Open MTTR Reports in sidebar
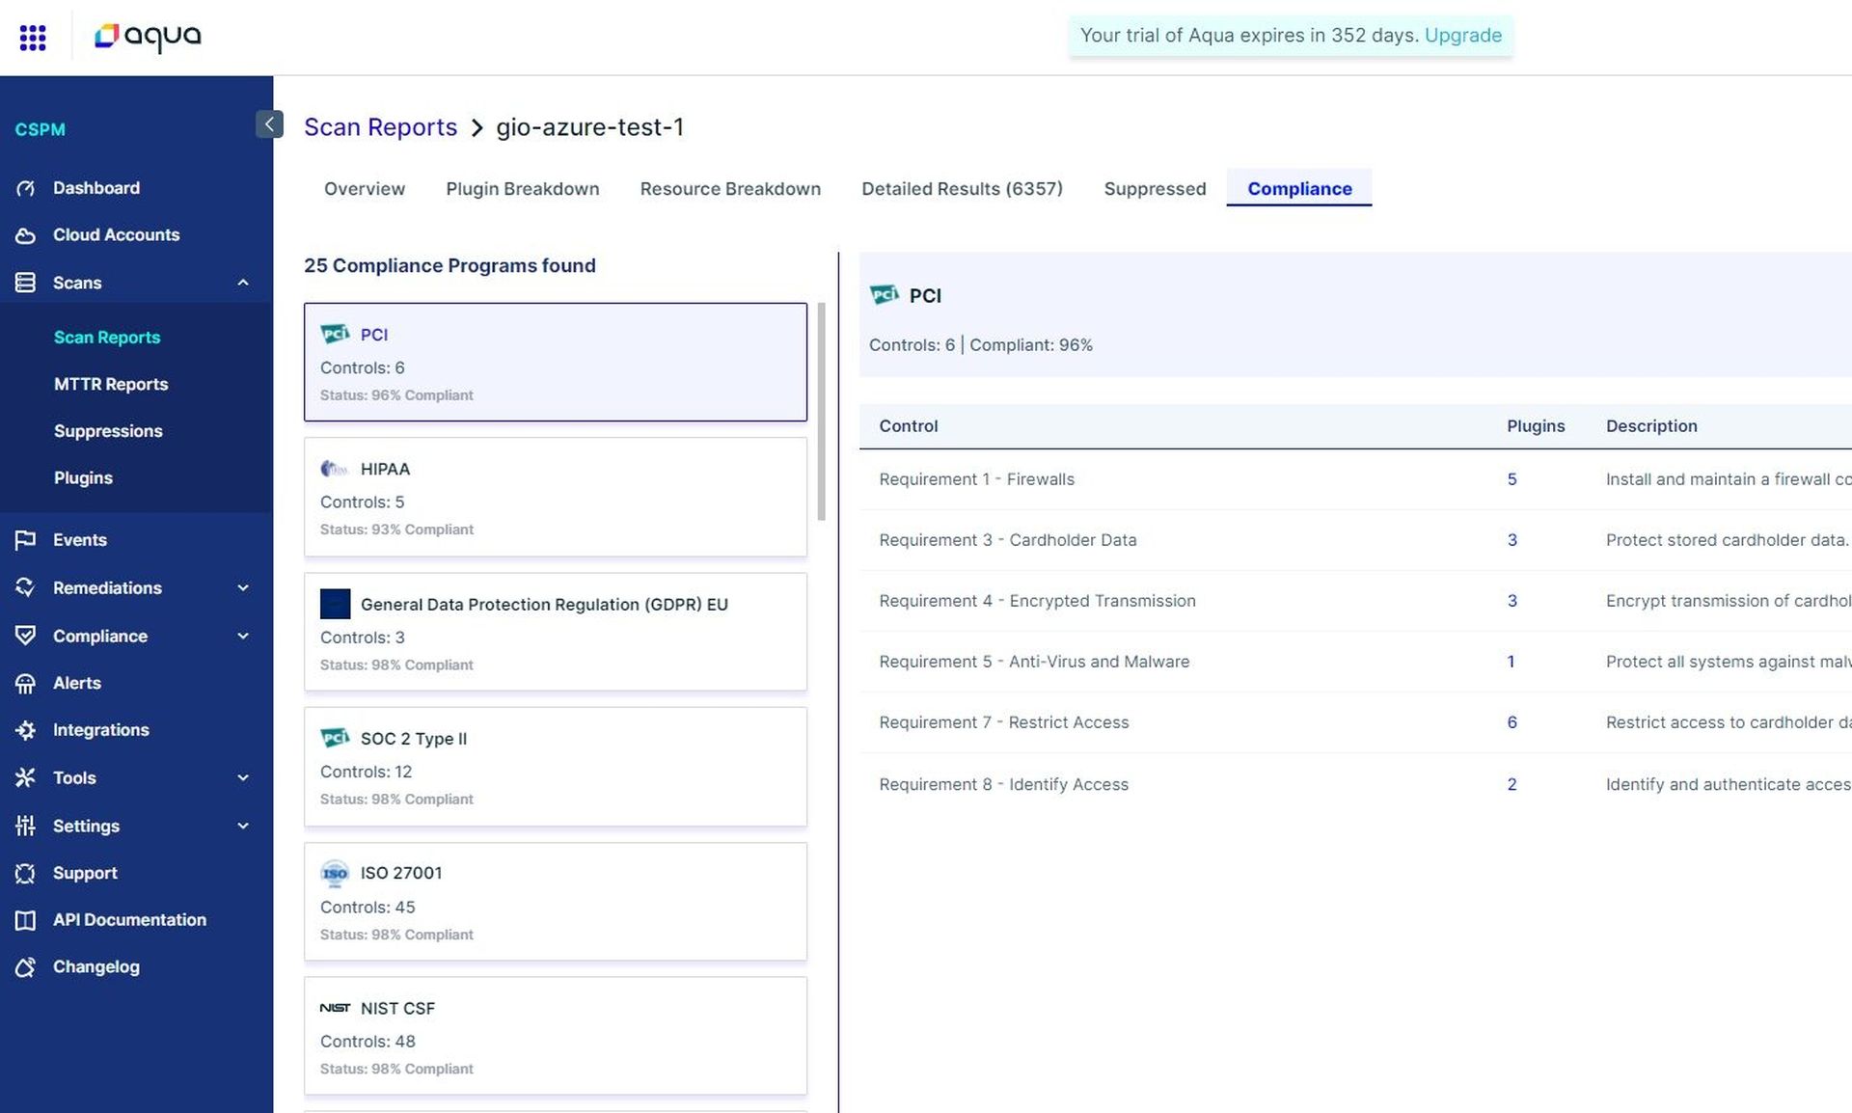Image resolution: width=1852 pixels, height=1113 pixels. 111,384
